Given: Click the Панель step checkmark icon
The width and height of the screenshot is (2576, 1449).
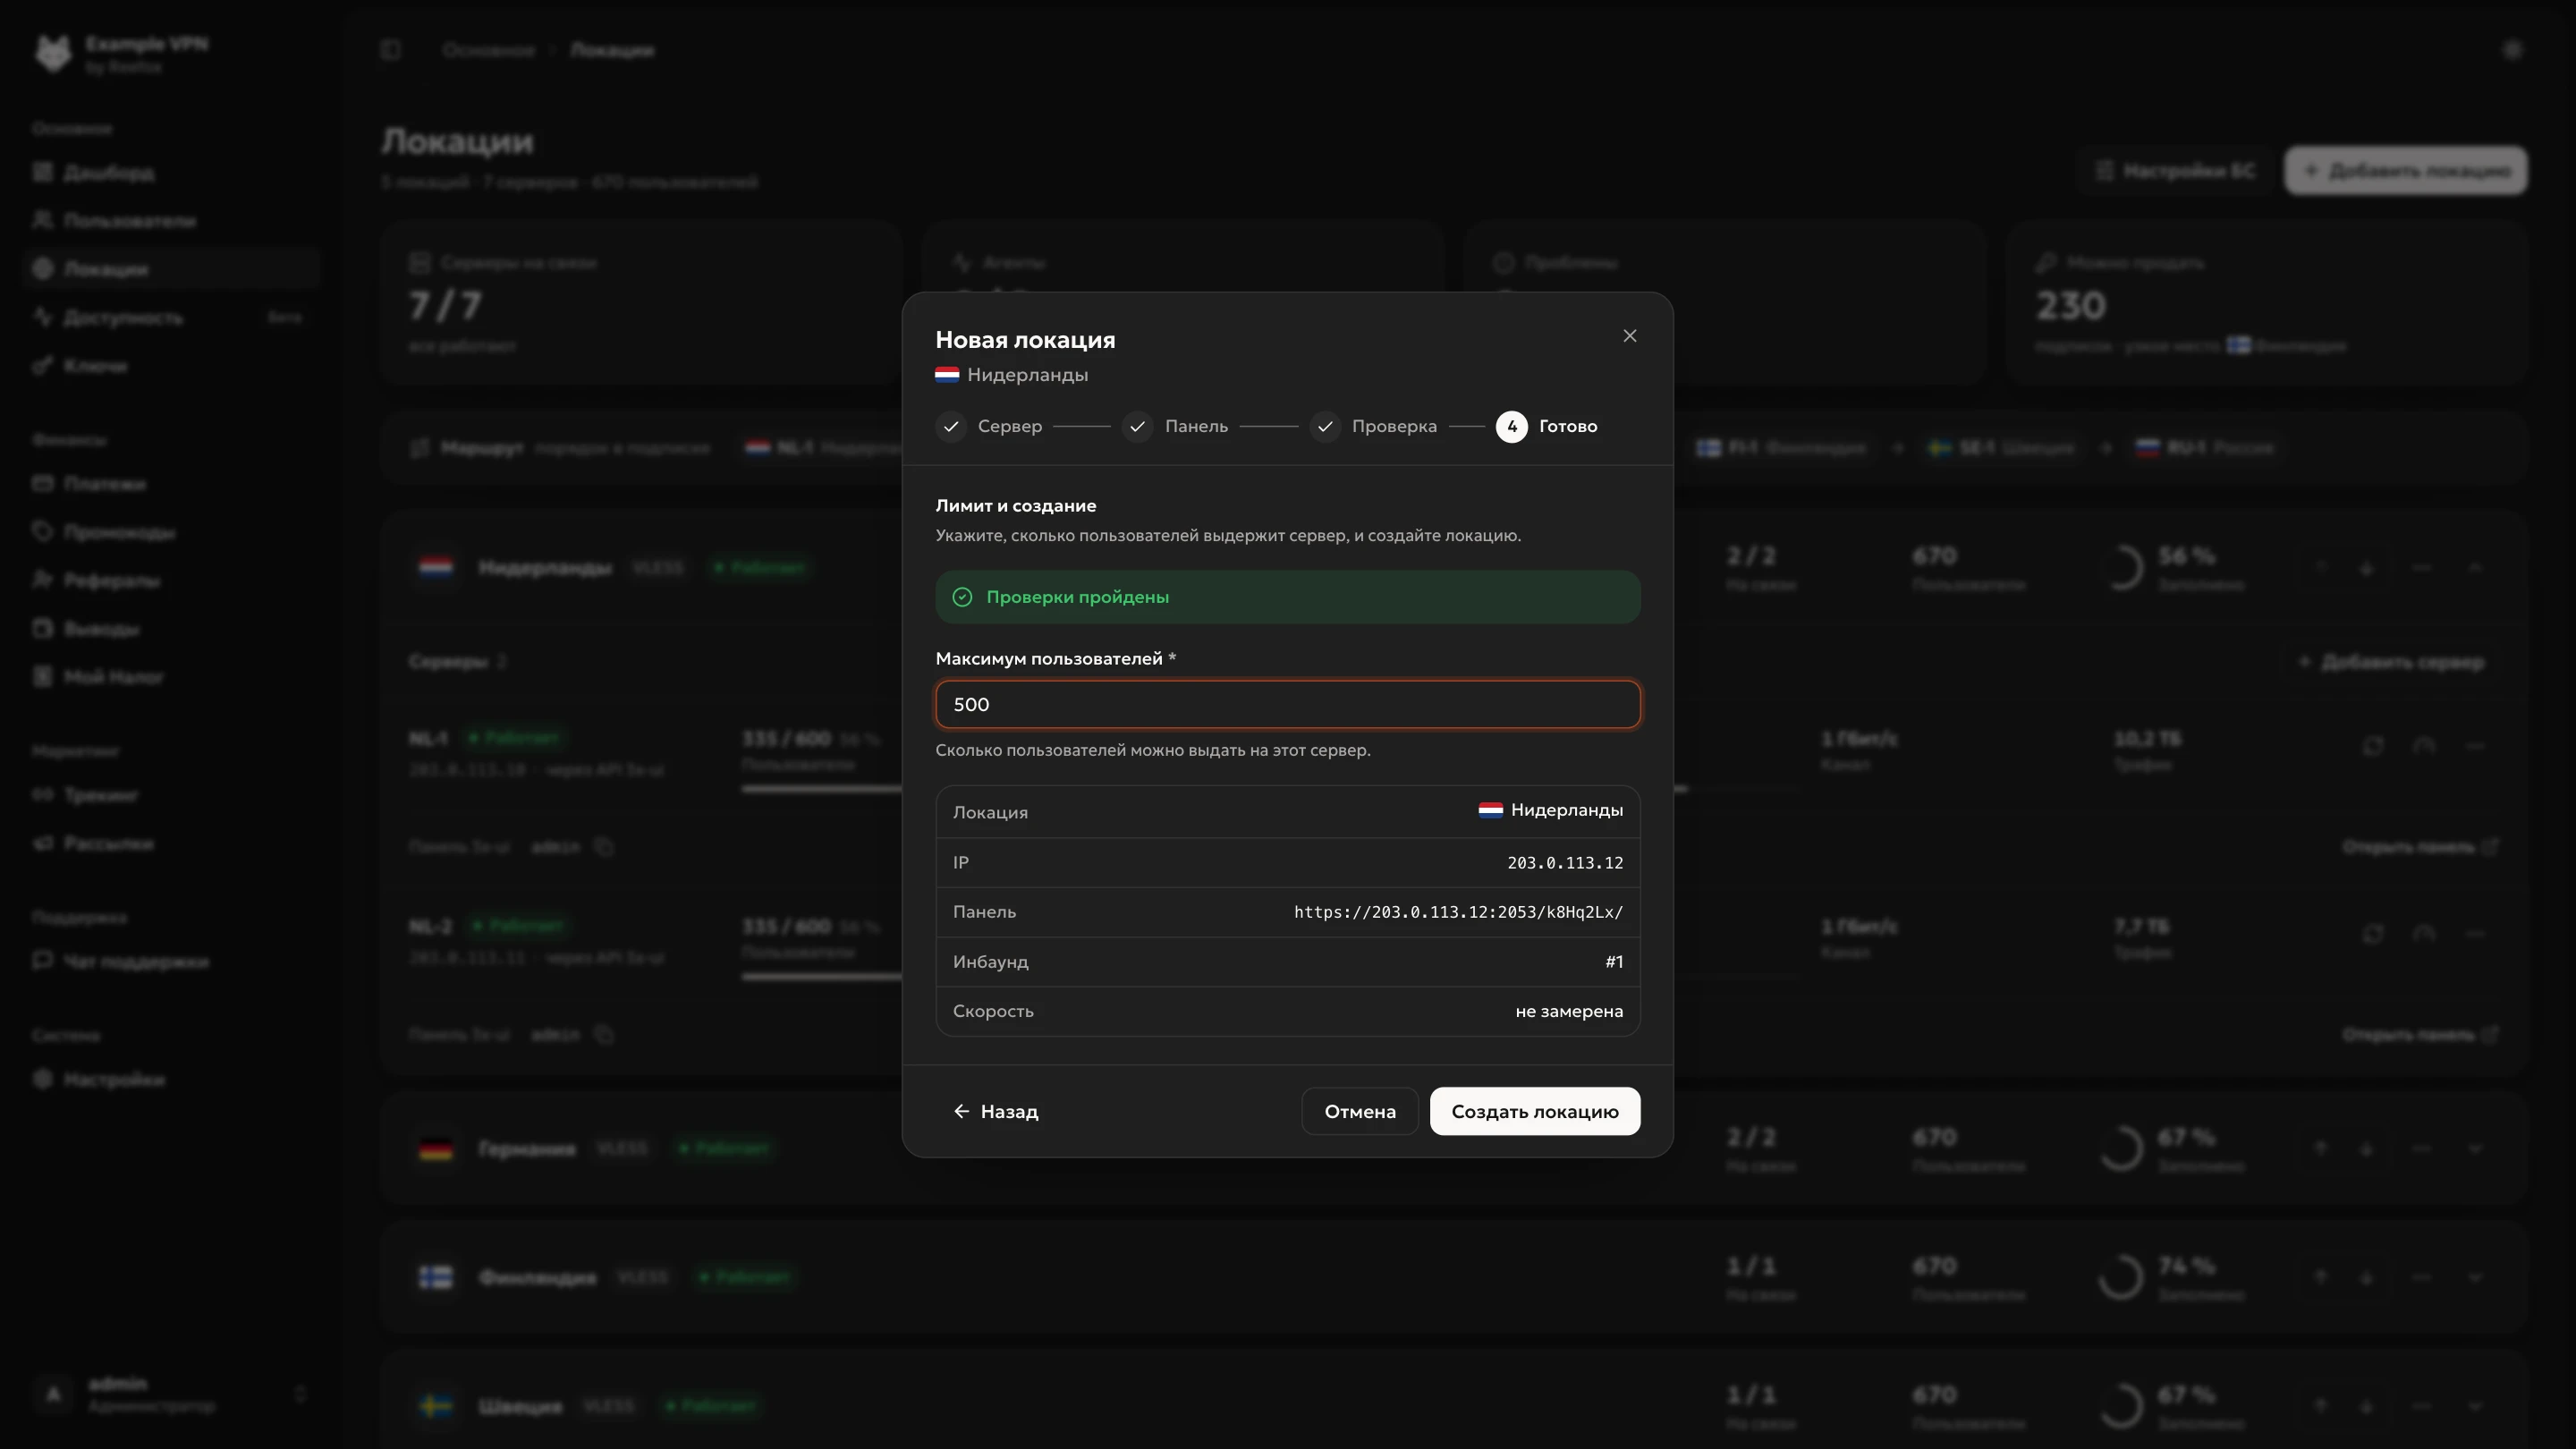Looking at the screenshot, I should pos(1137,426).
